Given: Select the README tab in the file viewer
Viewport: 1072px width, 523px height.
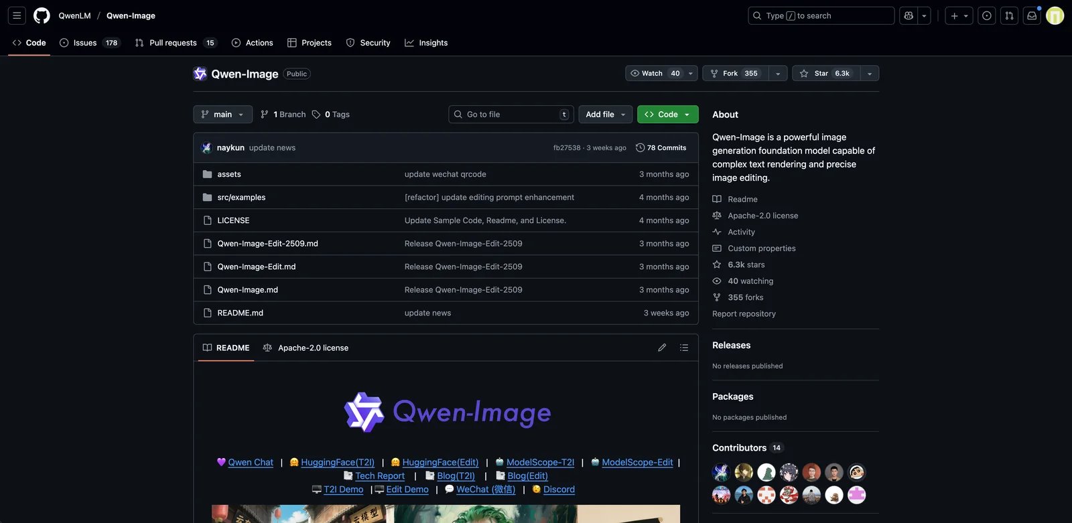Looking at the screenshot, I should (x=226, y=348).
